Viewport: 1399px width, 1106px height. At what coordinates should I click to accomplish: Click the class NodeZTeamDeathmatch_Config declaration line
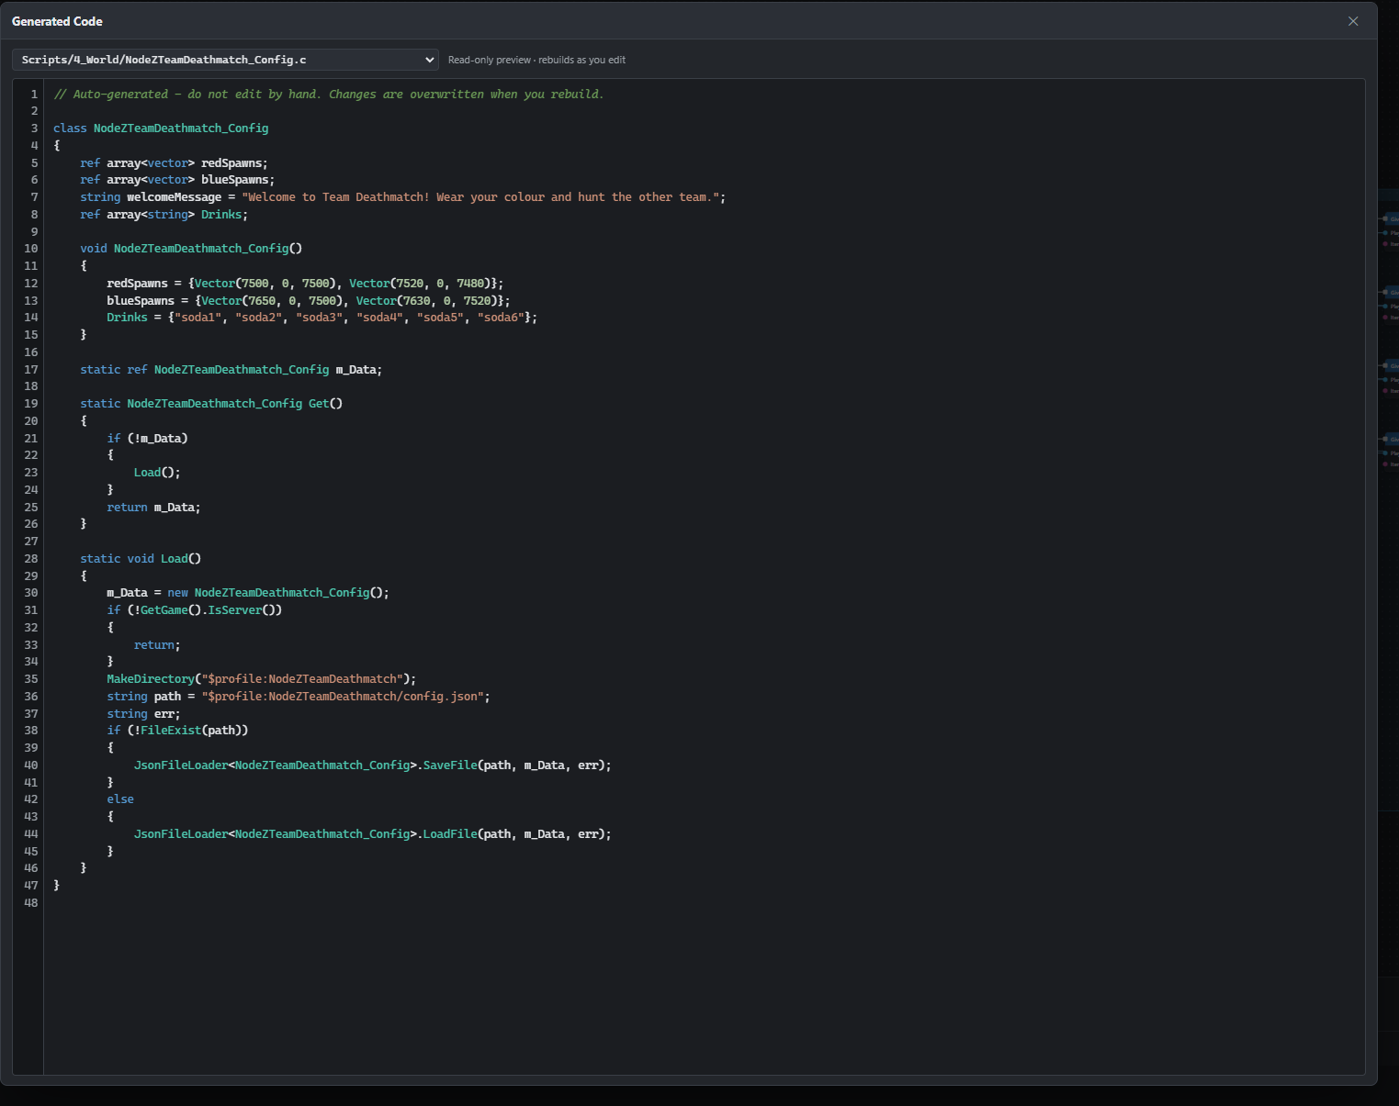(x=161, y=128)
